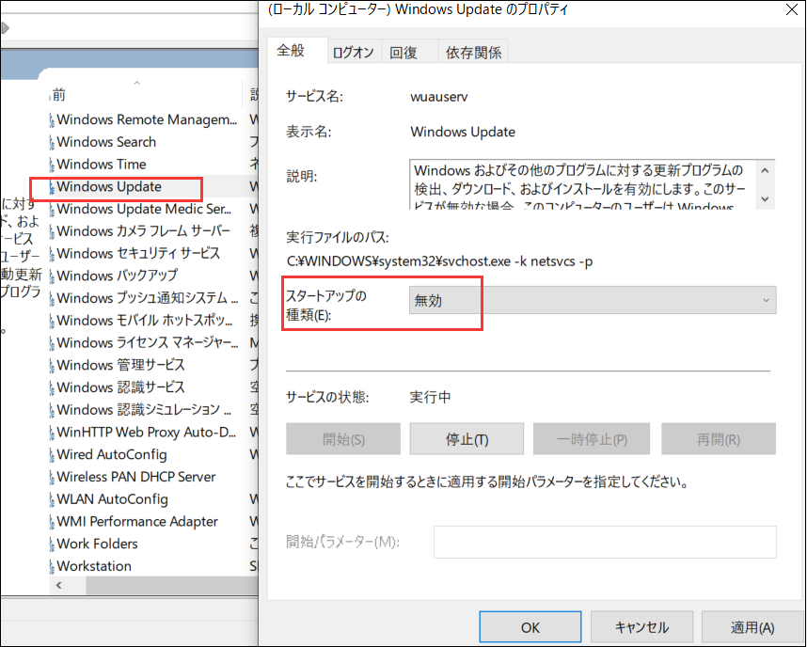Select Work Folders service row
The width and height of the screenshot is (807, 647).
[153, 544]
